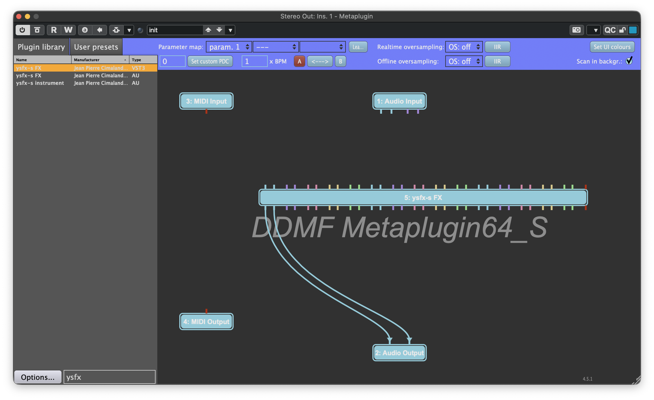Open the preset management dropdown arrow
This screenshot has width=654, height=400.
tap(230, 30)
